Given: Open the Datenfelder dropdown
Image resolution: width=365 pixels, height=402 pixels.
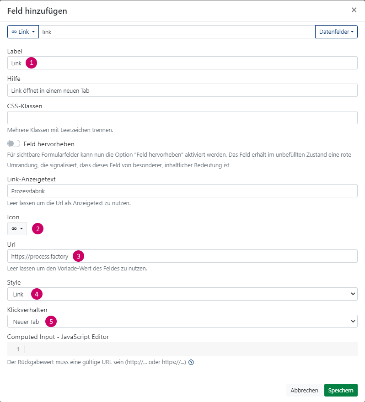Looking at the screenshot, I should pos(336,32).
